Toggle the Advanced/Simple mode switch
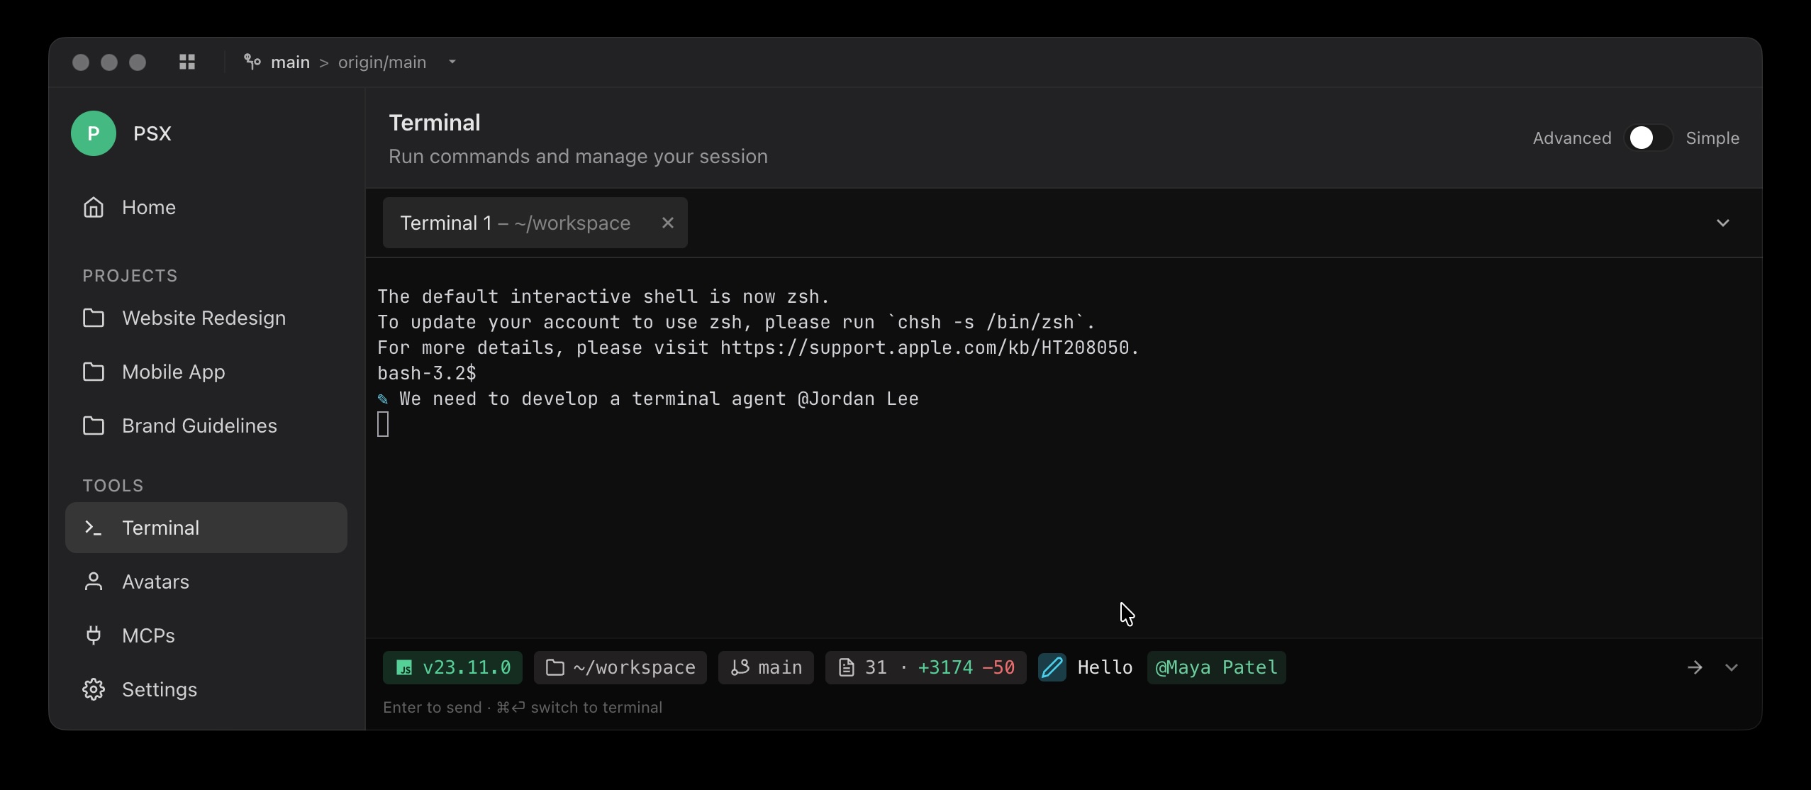This screenshot has height=790, width=1811. coord(1648,138)
